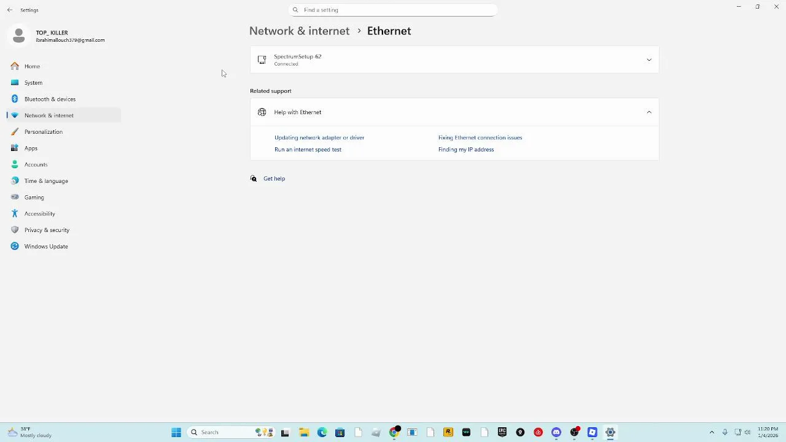Open Updating network adapter or driver link
This screenshot has width=786, height=442.
coord(319,138)
